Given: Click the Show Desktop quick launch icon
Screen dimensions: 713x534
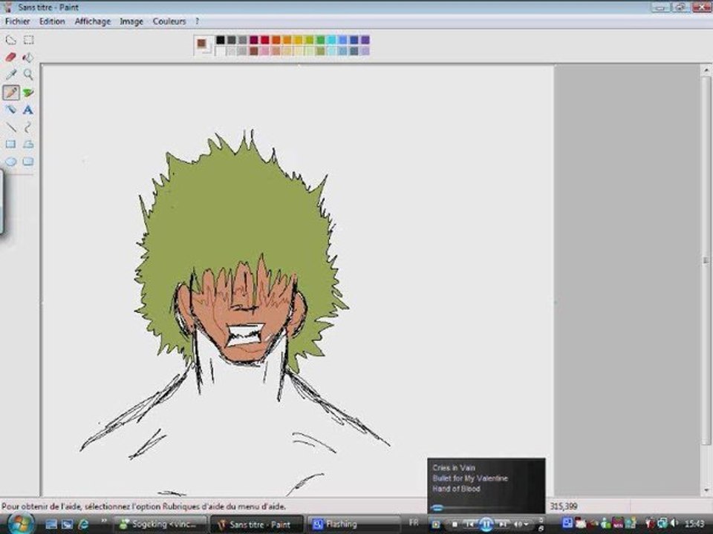Looking at the screenshot, I should point(51,524).
